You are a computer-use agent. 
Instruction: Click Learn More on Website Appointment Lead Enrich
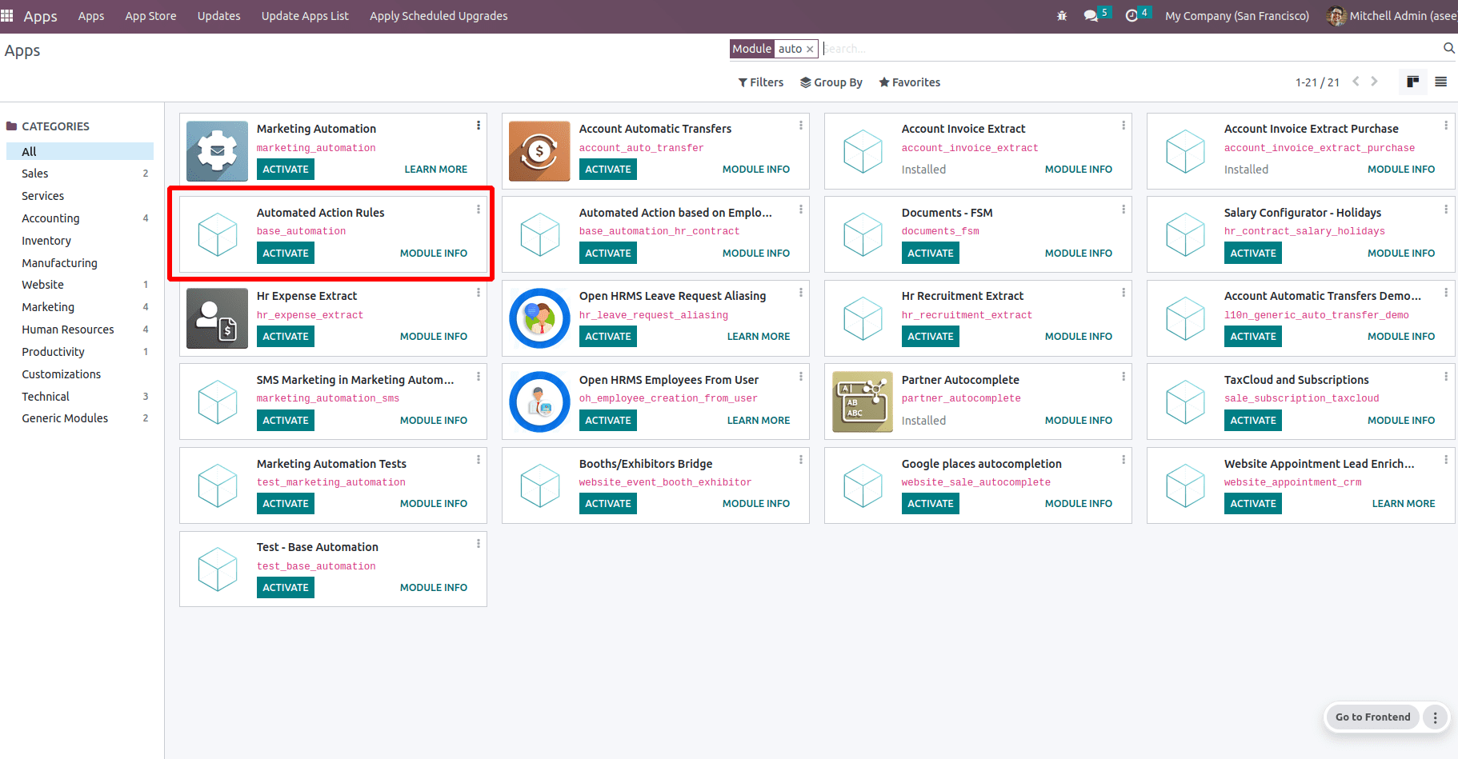(1404, 504)
